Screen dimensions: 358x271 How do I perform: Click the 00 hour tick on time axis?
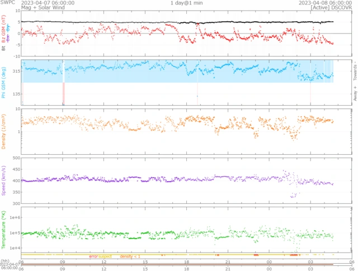pyautogui.click(x=270, y=262)
